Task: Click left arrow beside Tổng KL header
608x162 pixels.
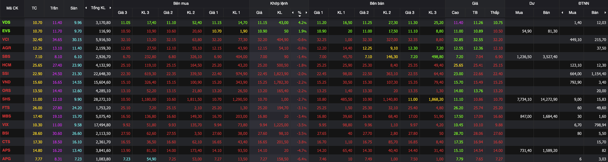Action: pos(86,8)
